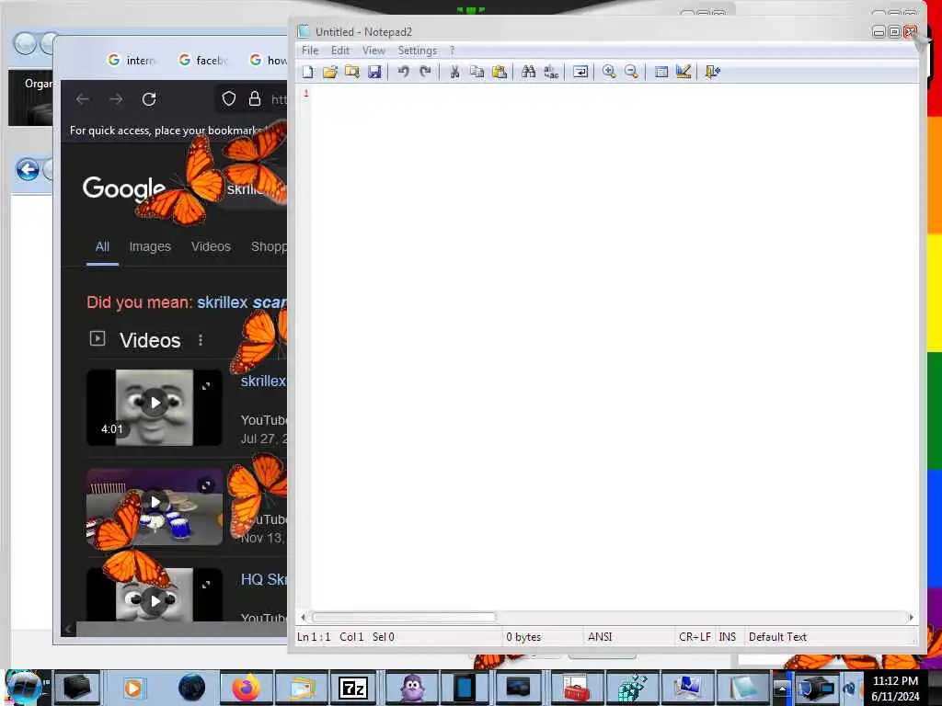Viewport: 942px width, 706px height.
Task: Click Default Text scheme in status bar
Action: coord(777,637)
